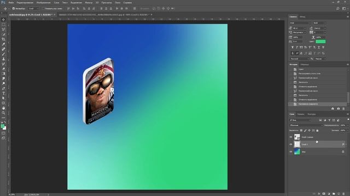
Task: Click zoom percentage field in status bar
Action: click(11, 195)
